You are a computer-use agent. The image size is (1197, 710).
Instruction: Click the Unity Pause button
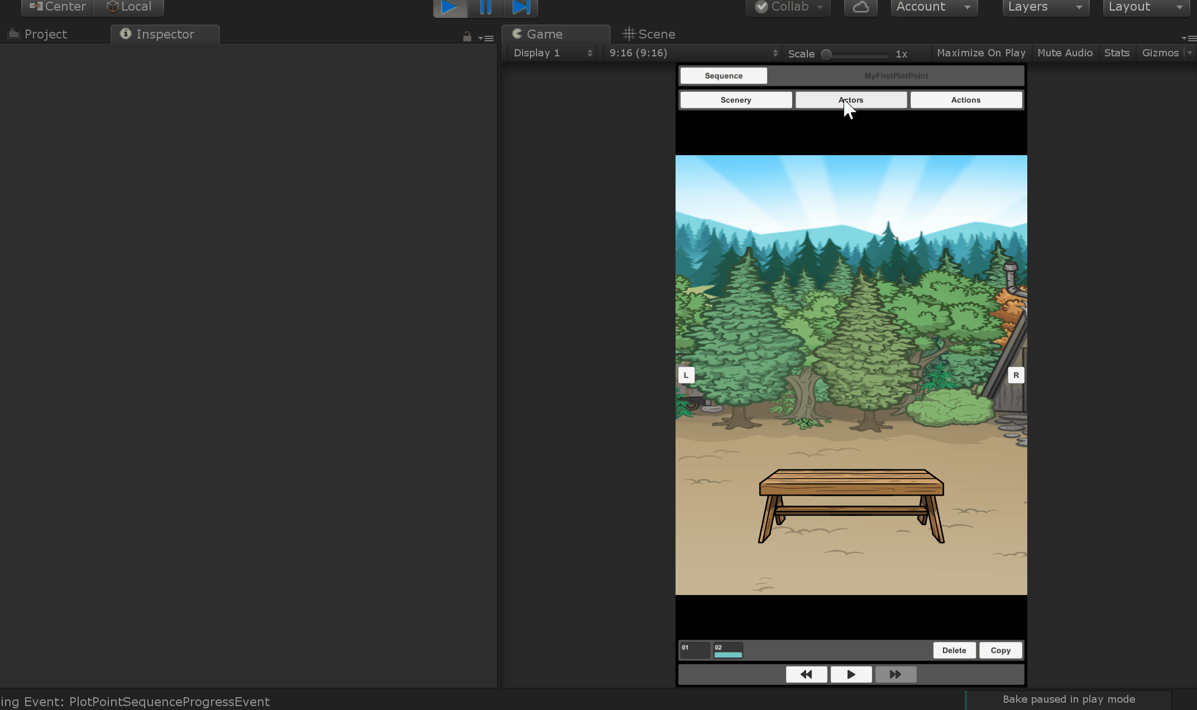[485, 7]
